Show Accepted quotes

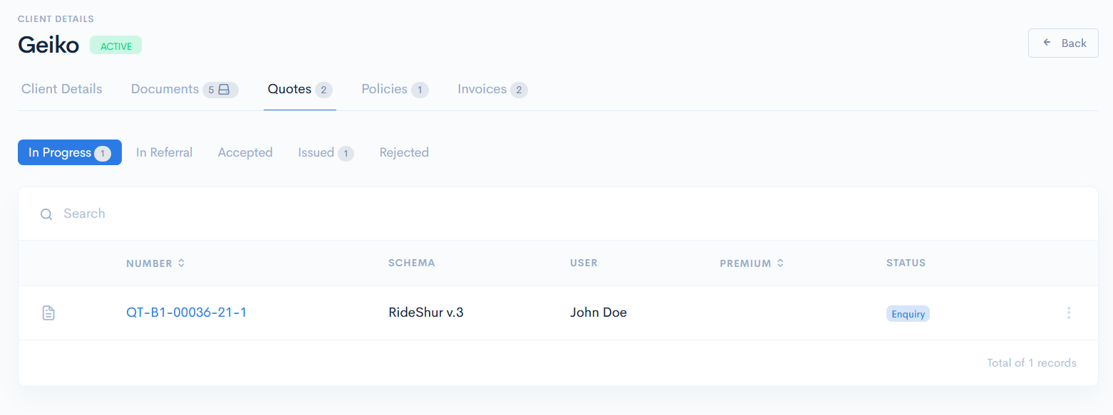[x=245, y=153]
